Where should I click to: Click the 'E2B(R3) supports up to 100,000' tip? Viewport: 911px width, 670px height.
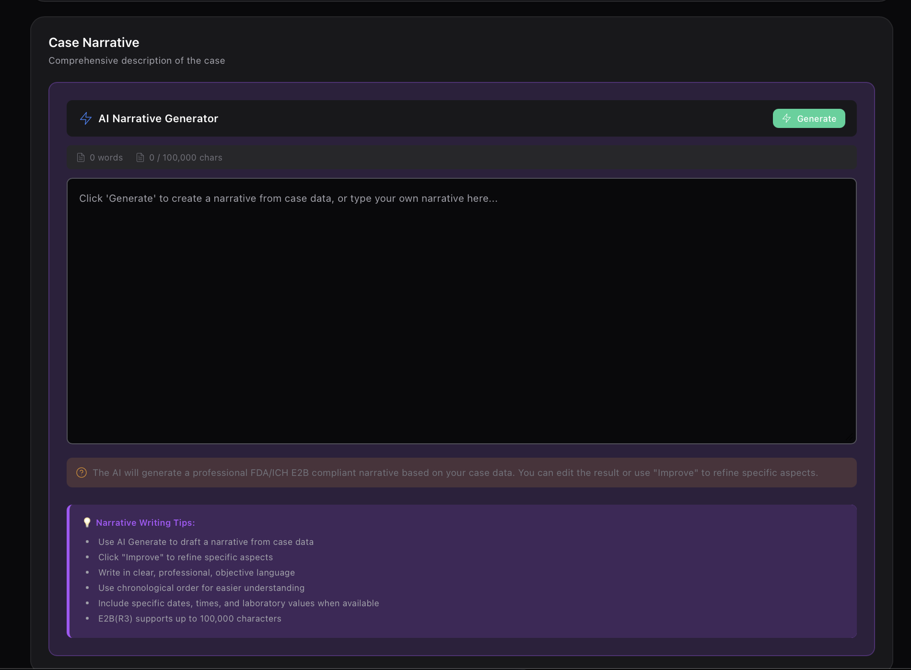point(190,619)
